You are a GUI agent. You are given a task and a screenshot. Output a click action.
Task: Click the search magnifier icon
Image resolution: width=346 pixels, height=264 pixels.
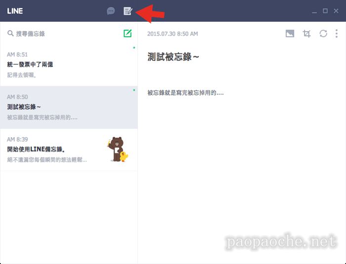[10, 33]
